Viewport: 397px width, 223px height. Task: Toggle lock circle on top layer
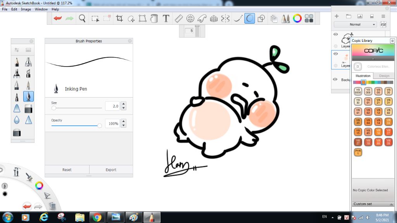336,46
